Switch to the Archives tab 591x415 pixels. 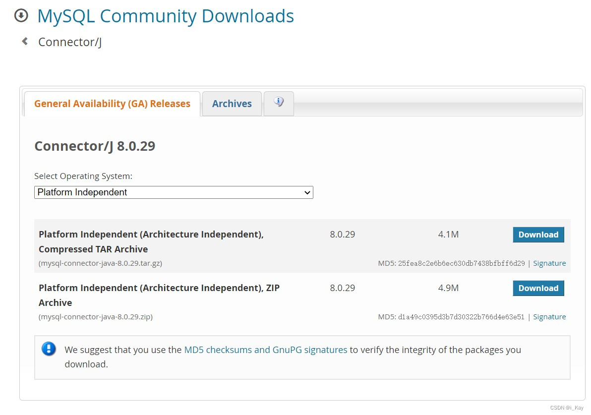point(232,104)
